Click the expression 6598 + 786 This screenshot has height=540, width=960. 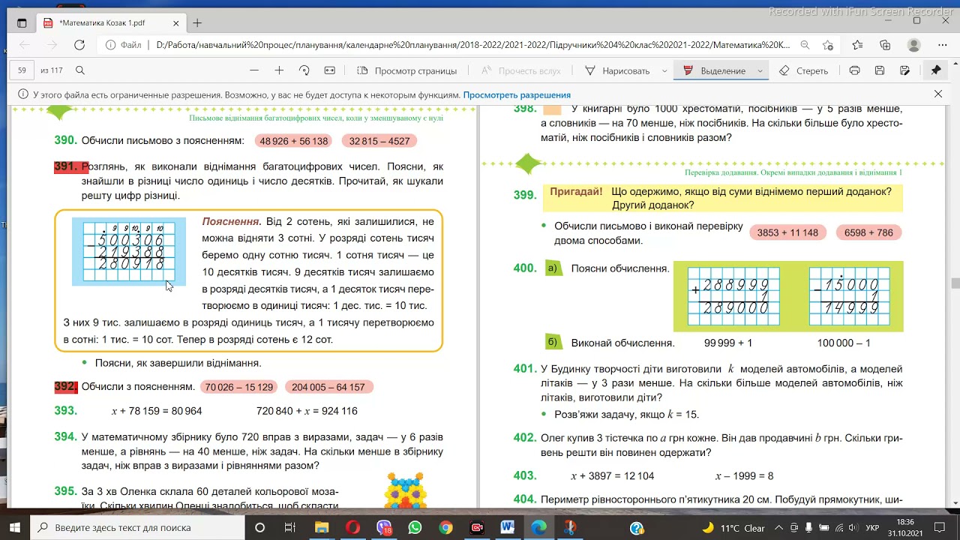pyautogui.click(x=868, y=232)
